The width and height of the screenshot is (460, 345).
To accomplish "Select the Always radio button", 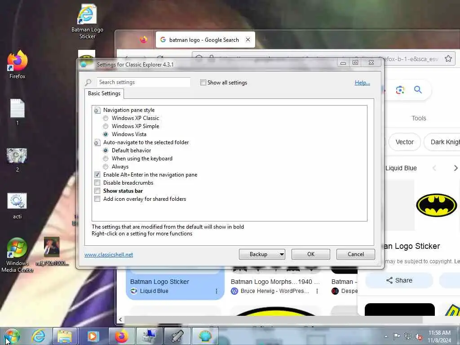I will pos(106,167).
